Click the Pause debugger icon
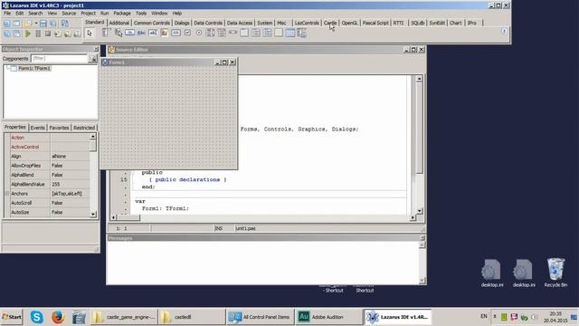This screenshot has height=326, width=579. pos(38,34)
